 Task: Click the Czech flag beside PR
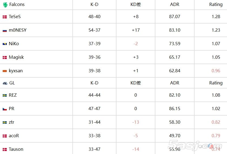5,109
